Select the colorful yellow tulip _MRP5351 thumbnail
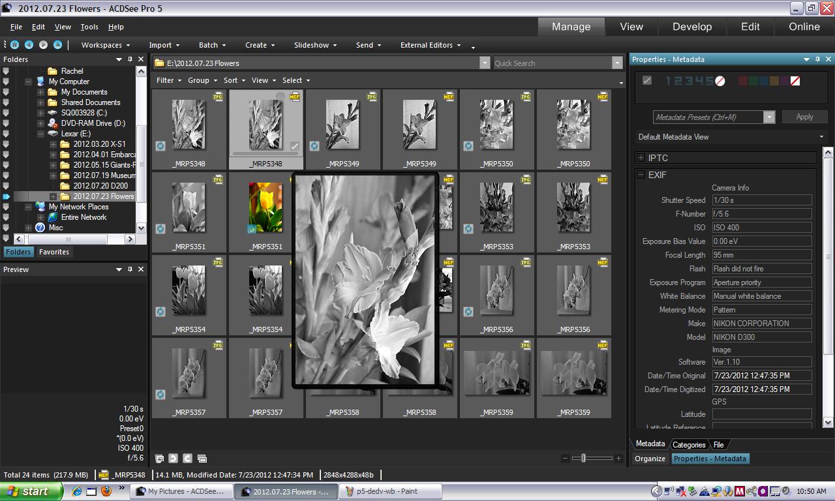Screen dimensions: 835x501 pos(266,207)
